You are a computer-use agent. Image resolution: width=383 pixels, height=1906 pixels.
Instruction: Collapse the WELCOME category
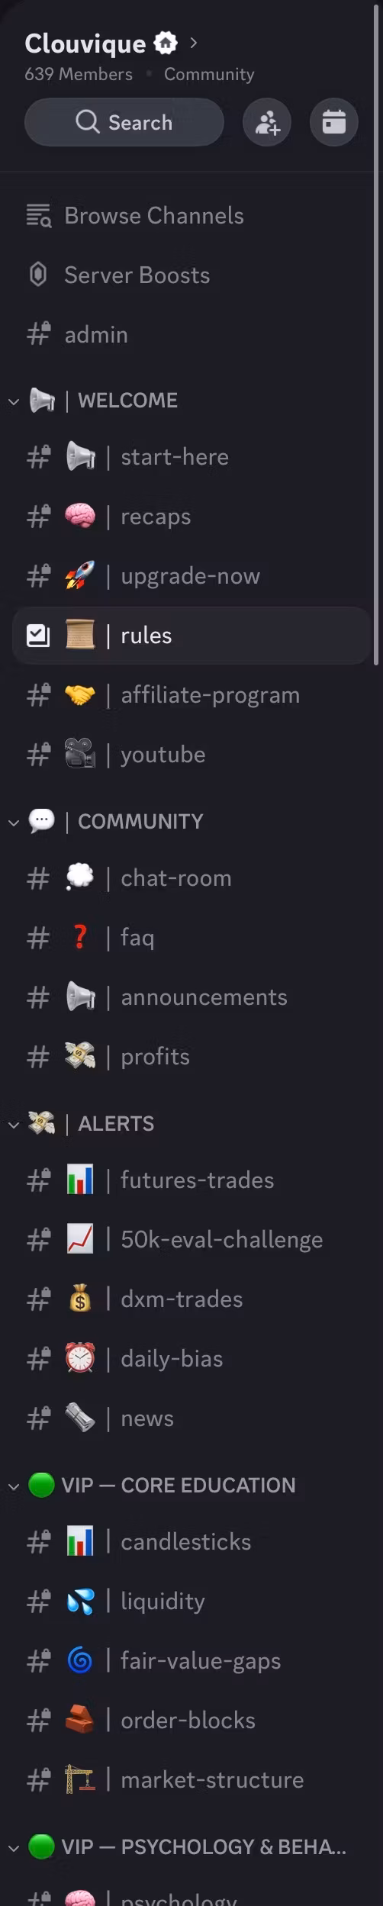[x=14, y=401]
